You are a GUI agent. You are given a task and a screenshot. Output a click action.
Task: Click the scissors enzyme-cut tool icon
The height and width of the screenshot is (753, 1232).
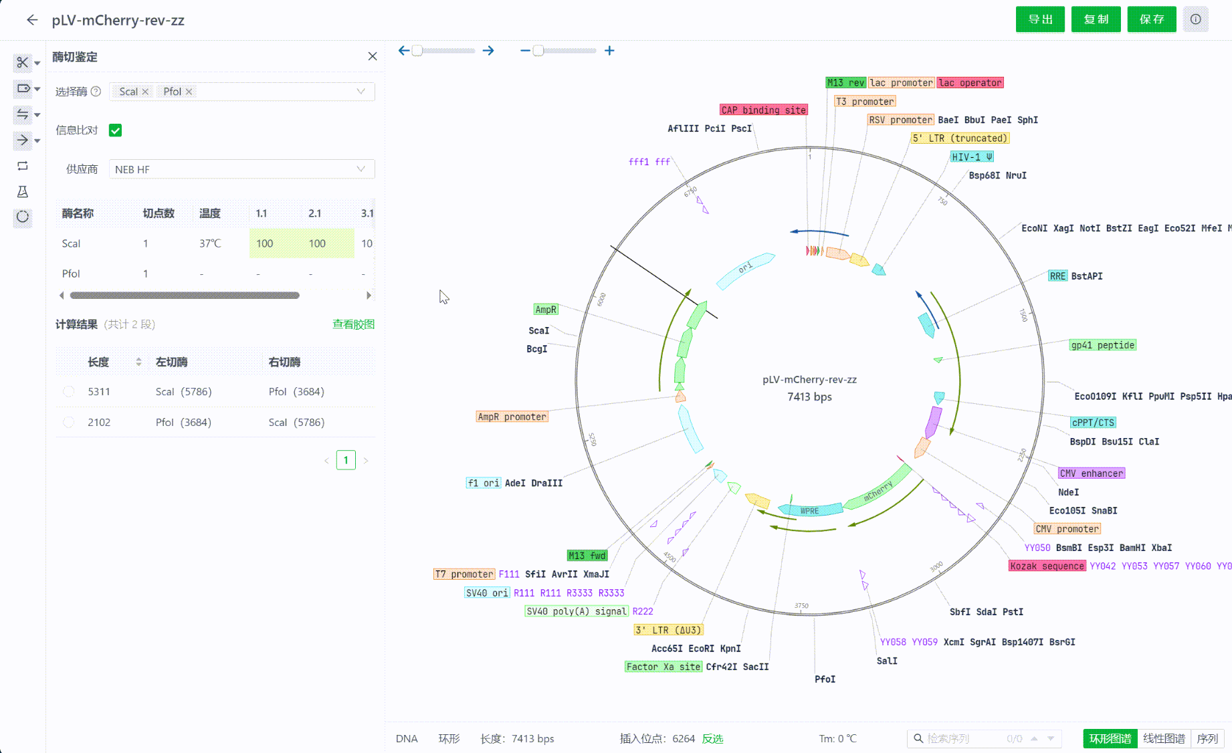[x=23, y=63]
